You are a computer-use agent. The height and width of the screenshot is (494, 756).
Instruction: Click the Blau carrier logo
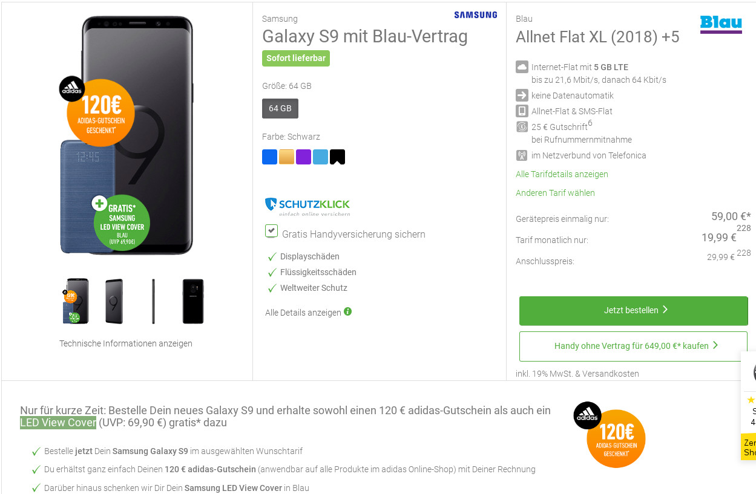click(721, 24)
